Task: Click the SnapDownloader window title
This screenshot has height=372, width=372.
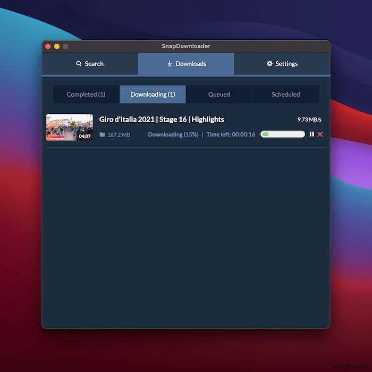Action: [186, 46]
